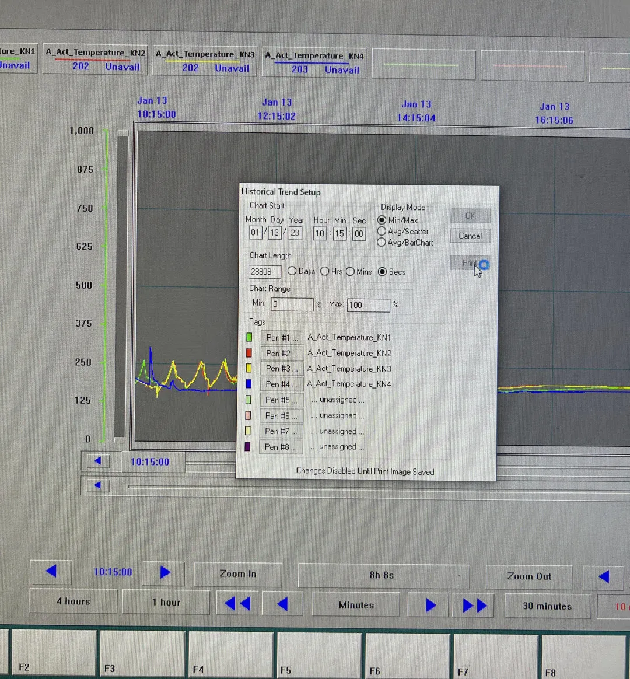The width and height of the screenshot is (630, 679).
Task: Click the F6 function key button
Action: 408,656
